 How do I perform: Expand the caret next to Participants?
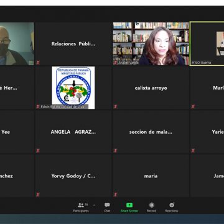[x=94, y=205]
